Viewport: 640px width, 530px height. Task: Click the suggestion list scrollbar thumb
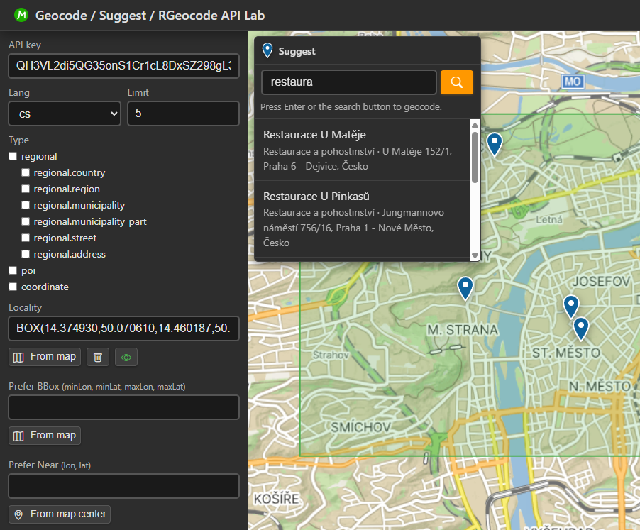tap(475, 157)
